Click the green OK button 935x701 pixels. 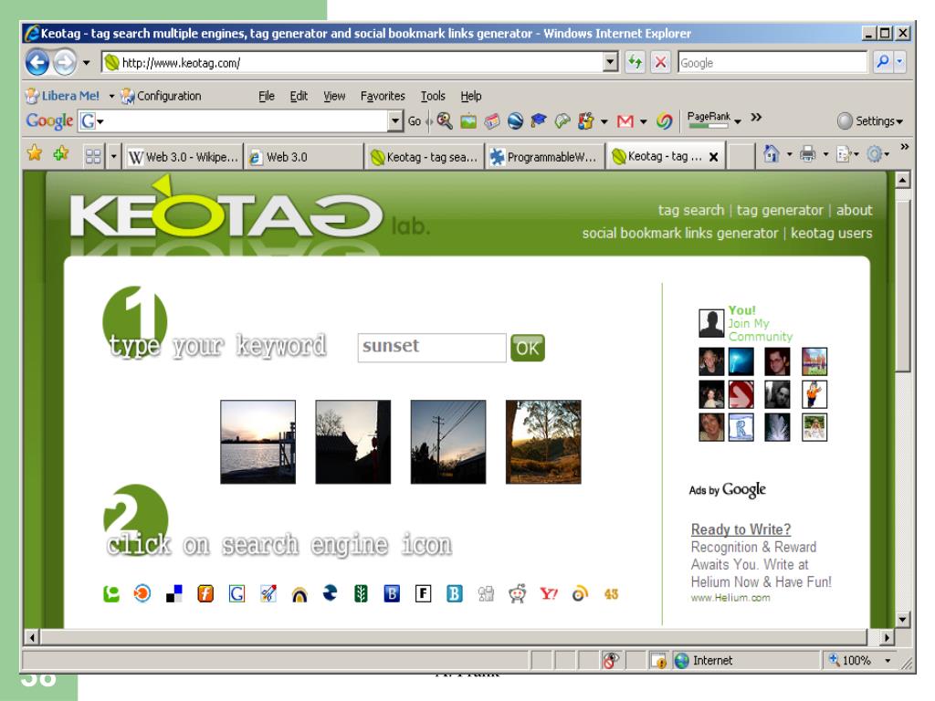[527, 348]
